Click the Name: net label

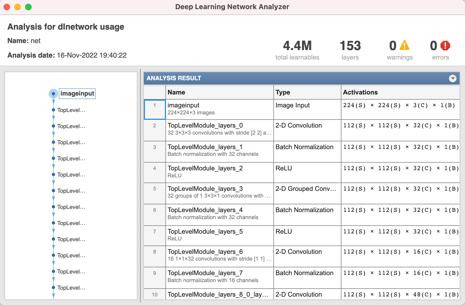pyautogui.click(x=24, y=41)
